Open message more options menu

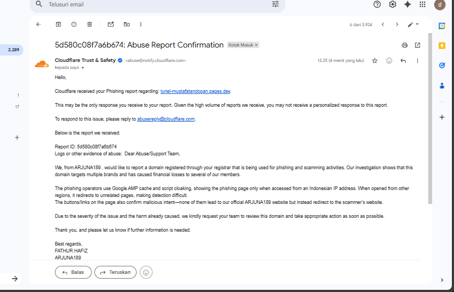417,60
